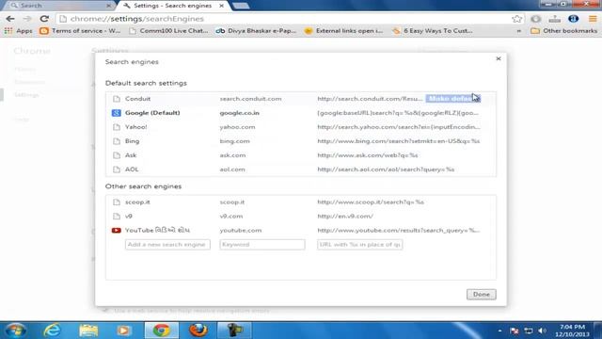Screen dimensions: 602x339
Task: Select the AOL search engine row
Action: (x=301, y=169)
